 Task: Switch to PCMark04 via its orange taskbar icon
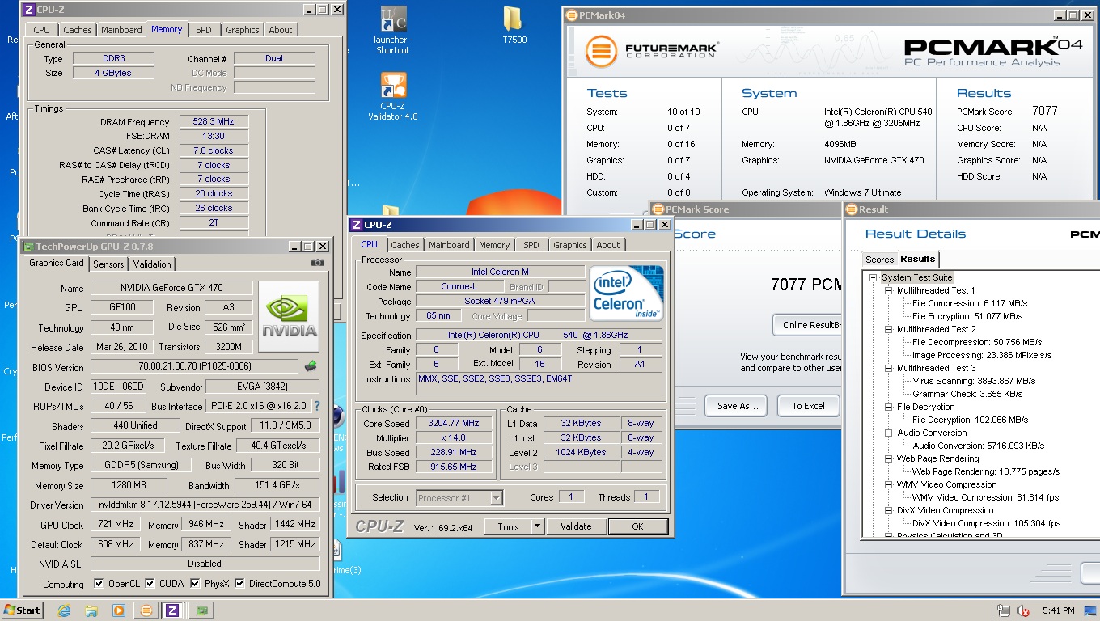[146, 610]
